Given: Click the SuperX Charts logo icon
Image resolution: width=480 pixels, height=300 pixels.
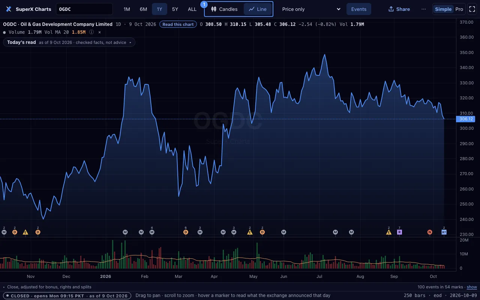Looking at the screenshot, I should [x=9, y=9].
